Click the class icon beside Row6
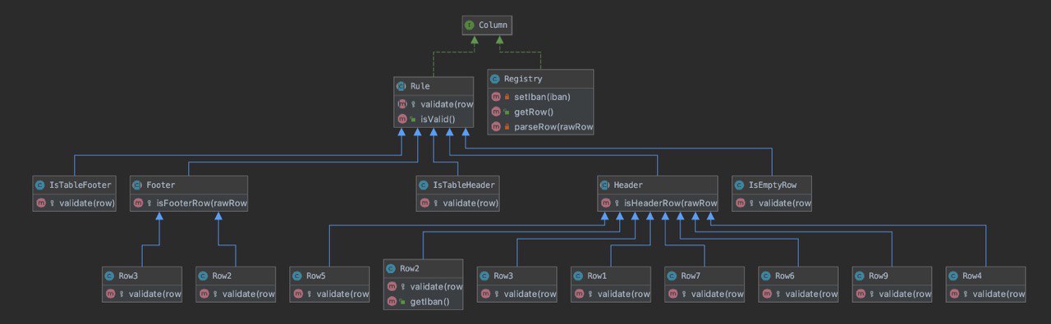 click(765, 276)
